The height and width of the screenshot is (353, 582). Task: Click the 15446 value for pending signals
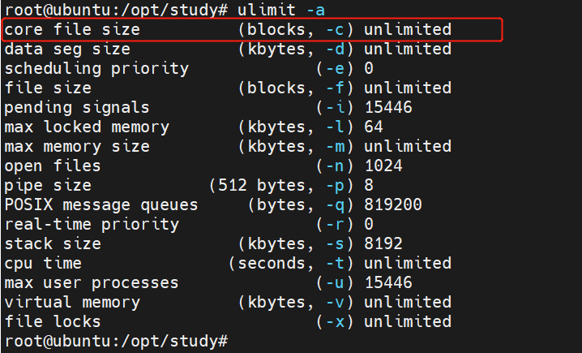[388, 107]
